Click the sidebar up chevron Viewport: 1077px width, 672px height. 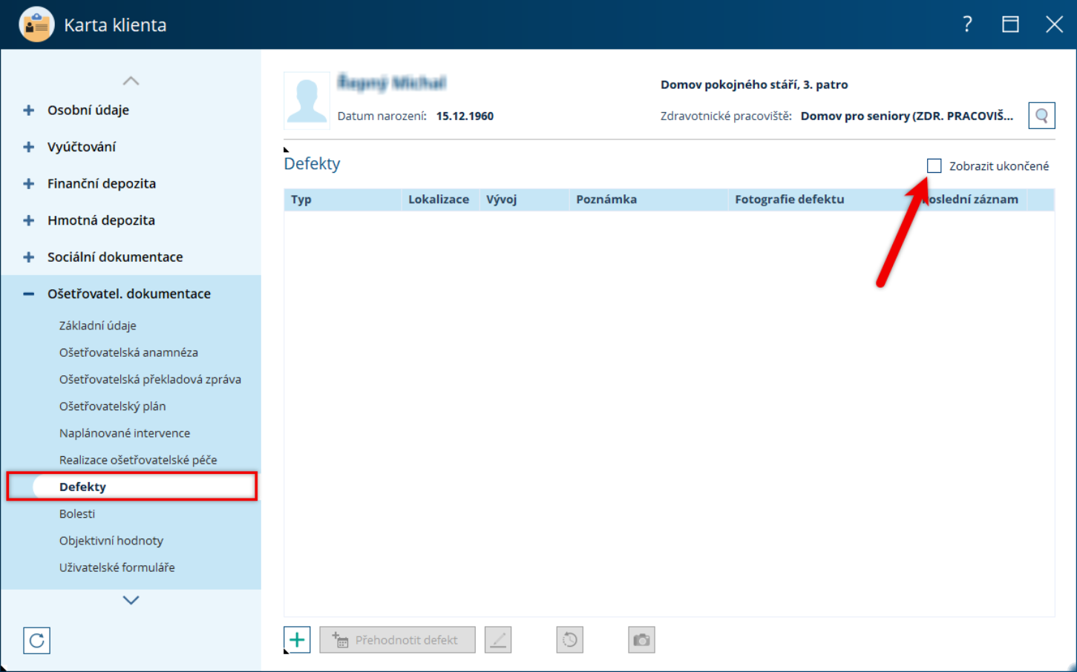pyautogui.click(x=131, y=80)
